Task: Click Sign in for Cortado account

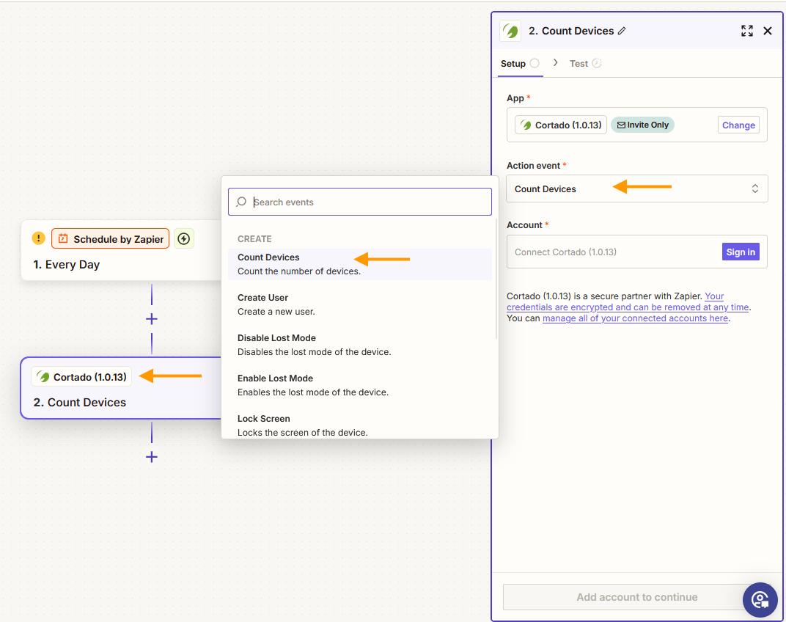Action: pos(741,252)
